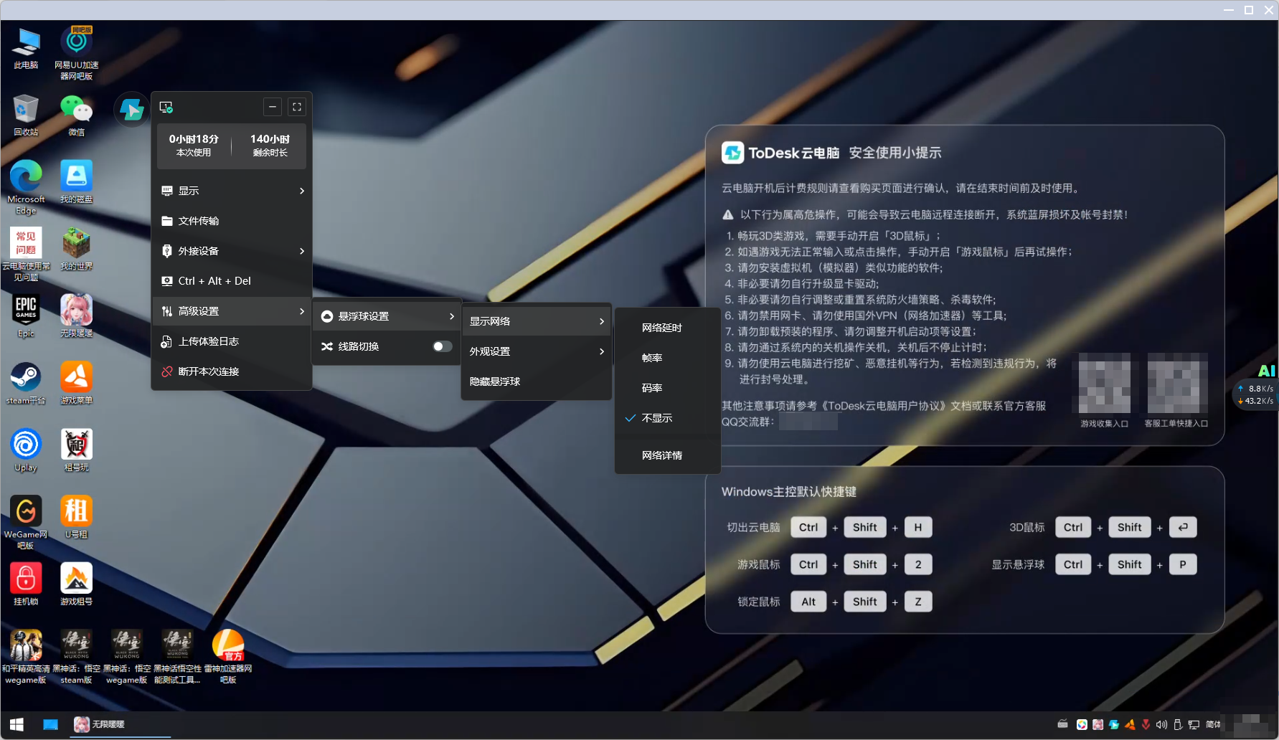Expand the 显示 submenu

232,191
